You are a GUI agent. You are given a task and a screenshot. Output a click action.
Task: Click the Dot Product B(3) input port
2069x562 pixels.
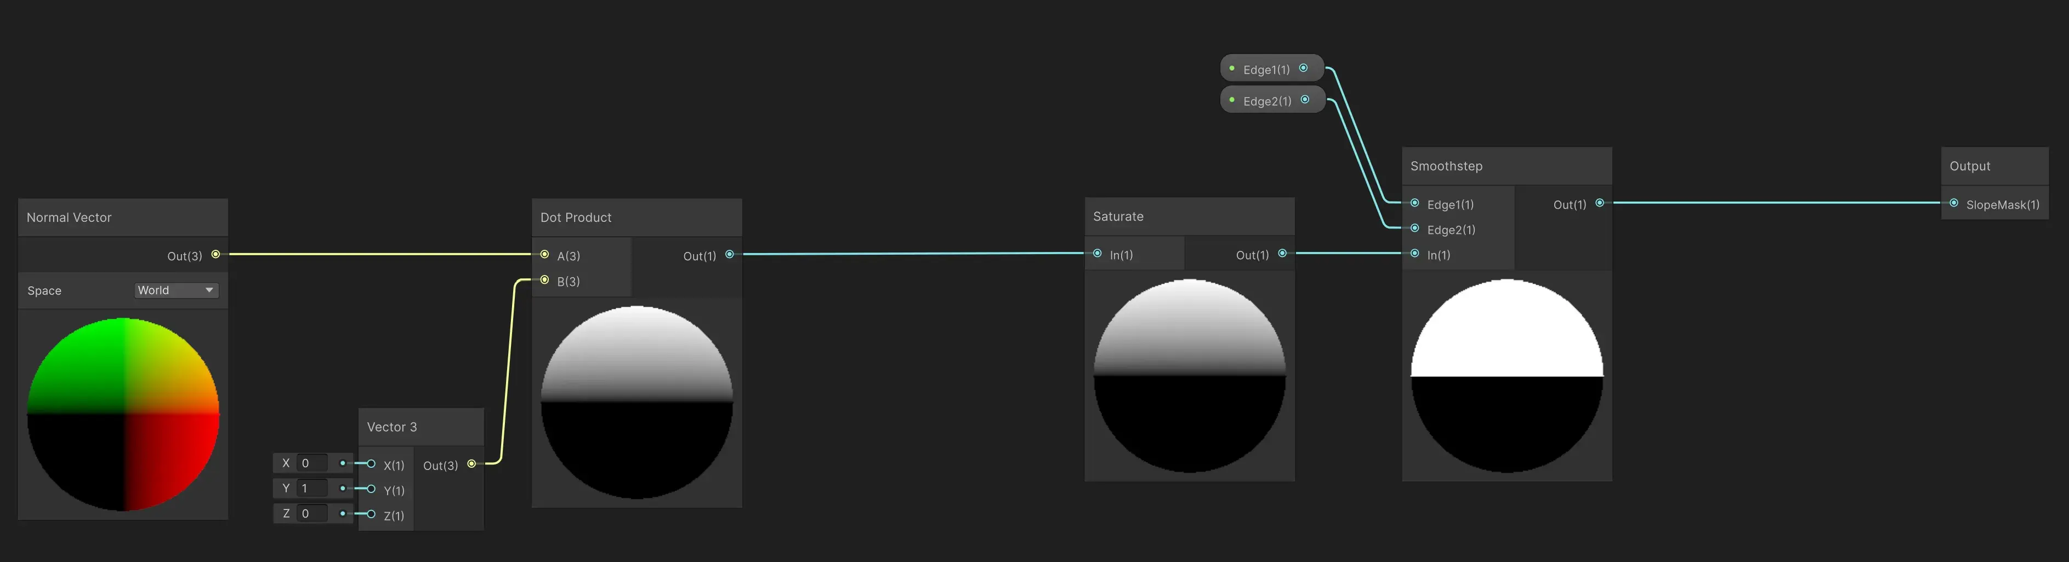click(544, 280)
